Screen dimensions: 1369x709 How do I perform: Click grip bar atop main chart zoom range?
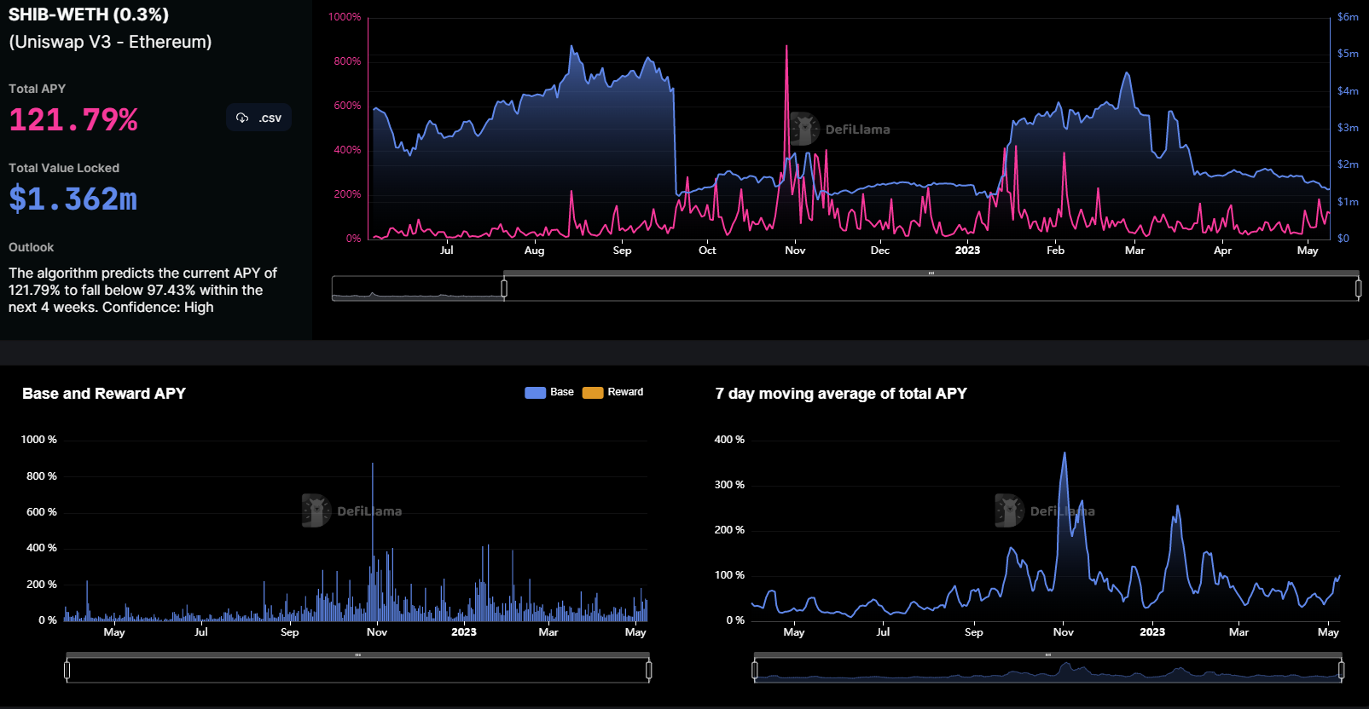(x=931, y=274)
